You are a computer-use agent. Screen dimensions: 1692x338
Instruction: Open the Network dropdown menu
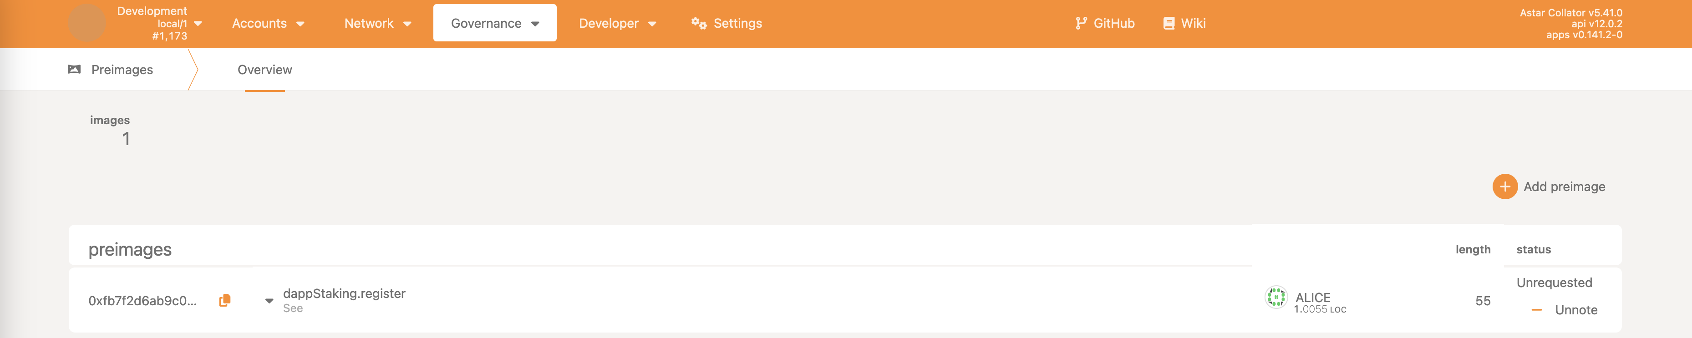(x=378, y=24)
